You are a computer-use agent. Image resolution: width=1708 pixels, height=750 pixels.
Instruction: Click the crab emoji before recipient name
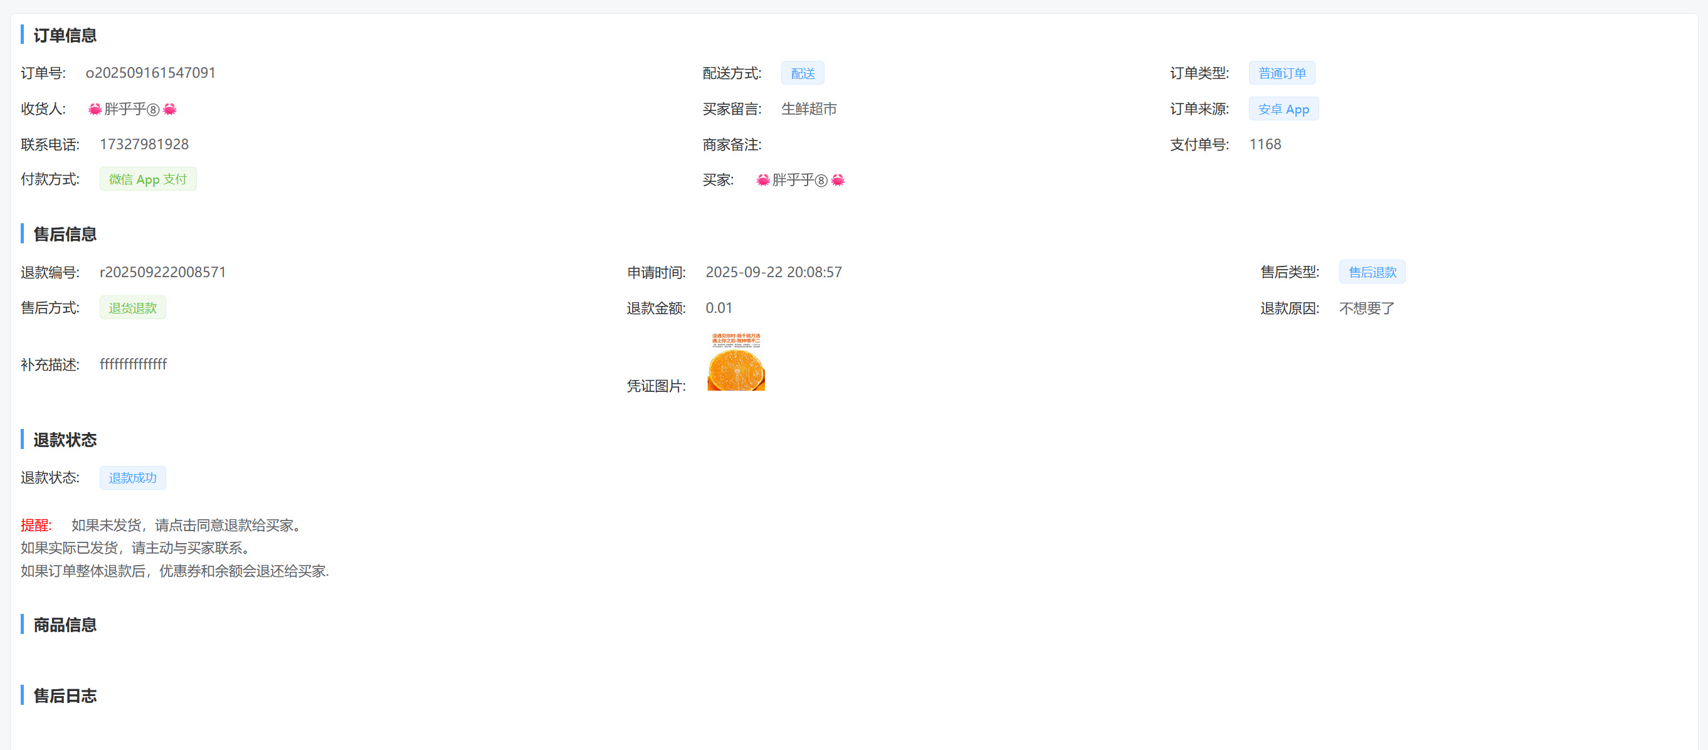(95, 108)
